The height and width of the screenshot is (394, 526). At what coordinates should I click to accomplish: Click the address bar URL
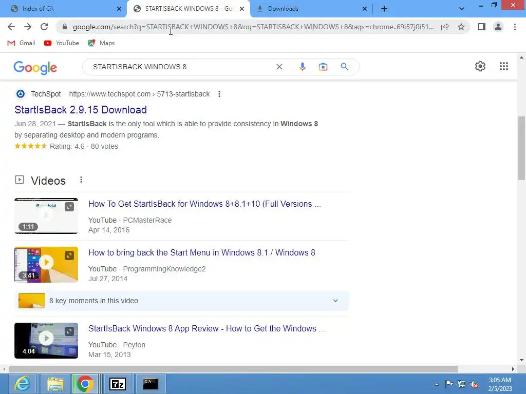click(253, 27)
